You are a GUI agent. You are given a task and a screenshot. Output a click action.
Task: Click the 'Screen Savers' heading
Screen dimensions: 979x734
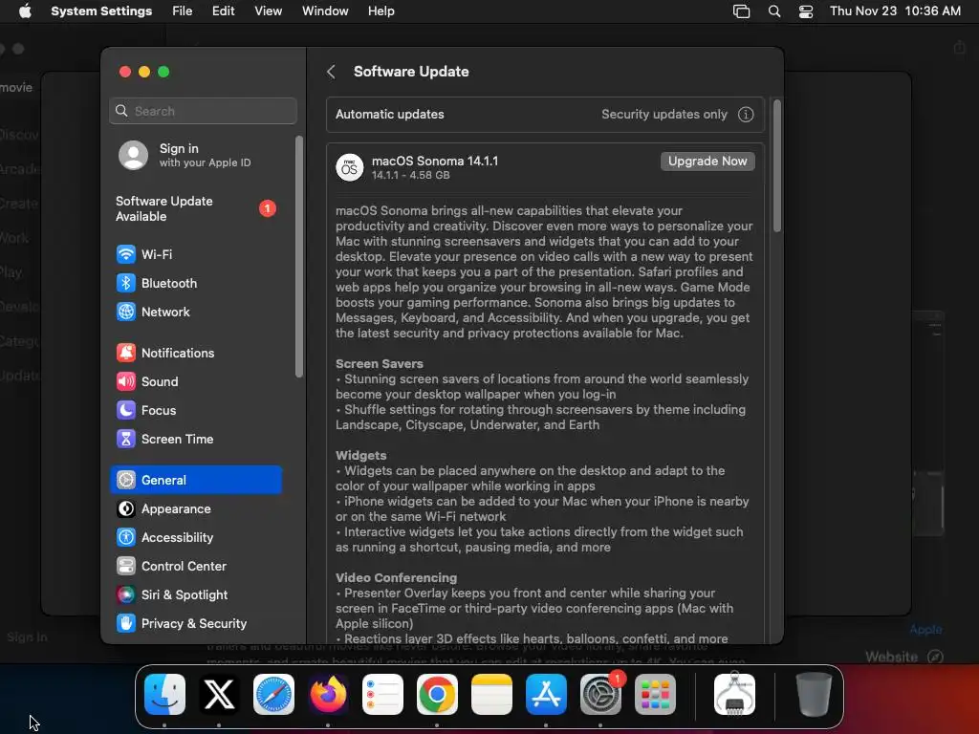(x=379, y=363)
